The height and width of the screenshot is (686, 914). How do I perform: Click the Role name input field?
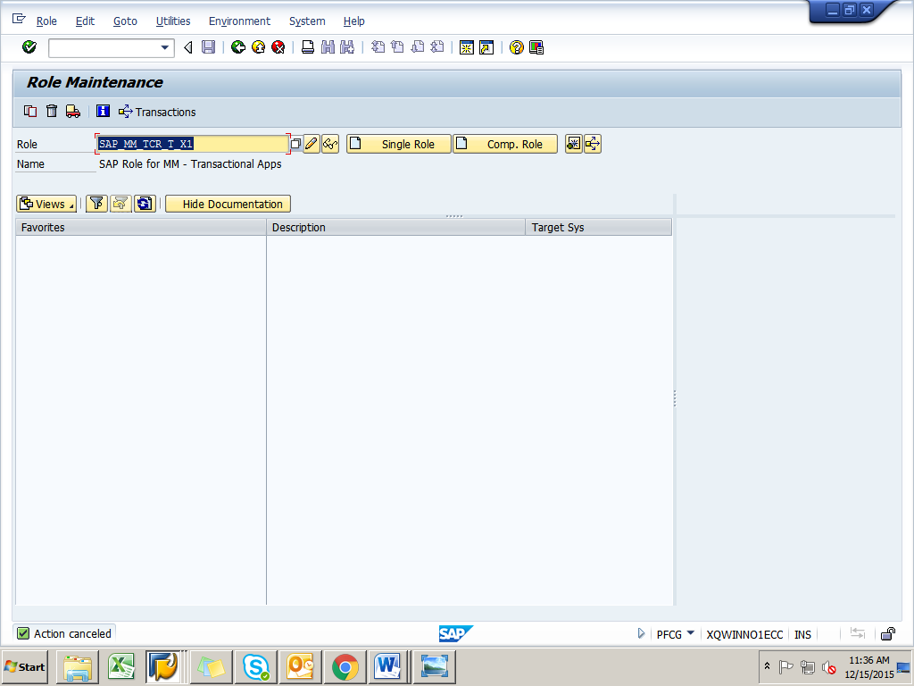point(192,144)
